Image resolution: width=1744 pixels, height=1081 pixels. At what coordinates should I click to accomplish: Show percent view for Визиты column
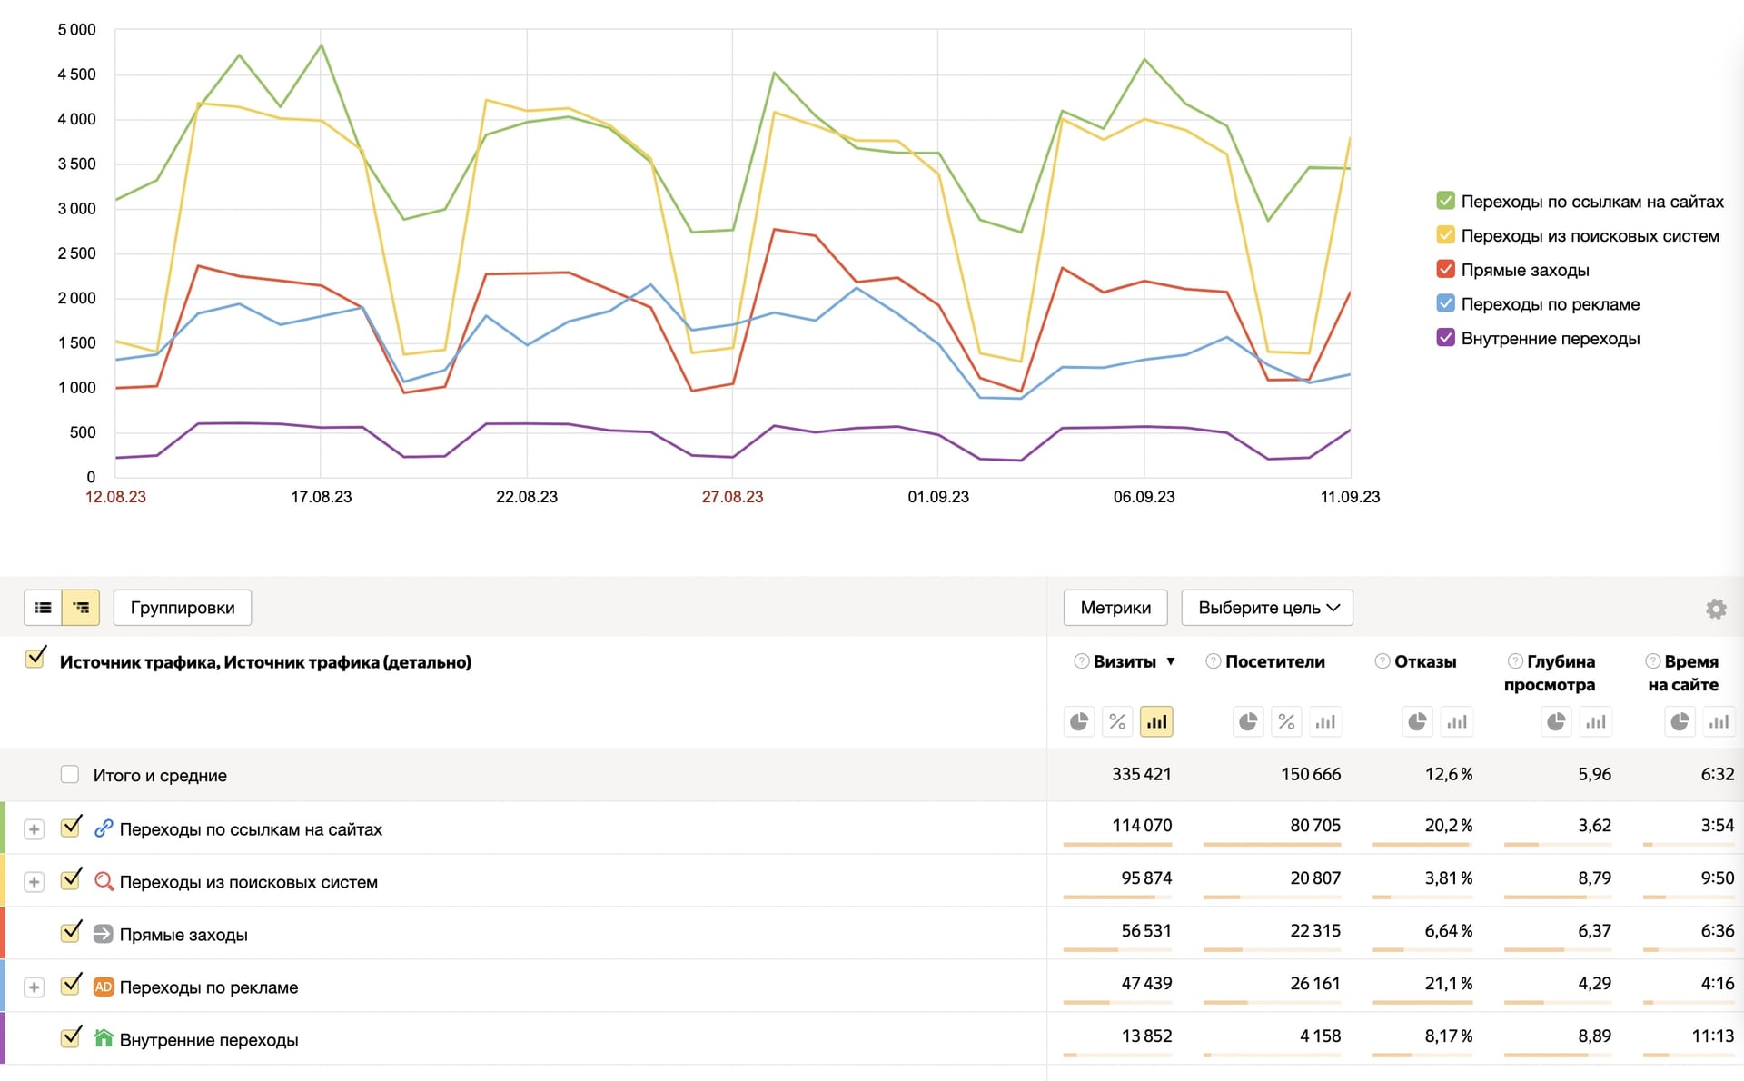click(1117, 722)
